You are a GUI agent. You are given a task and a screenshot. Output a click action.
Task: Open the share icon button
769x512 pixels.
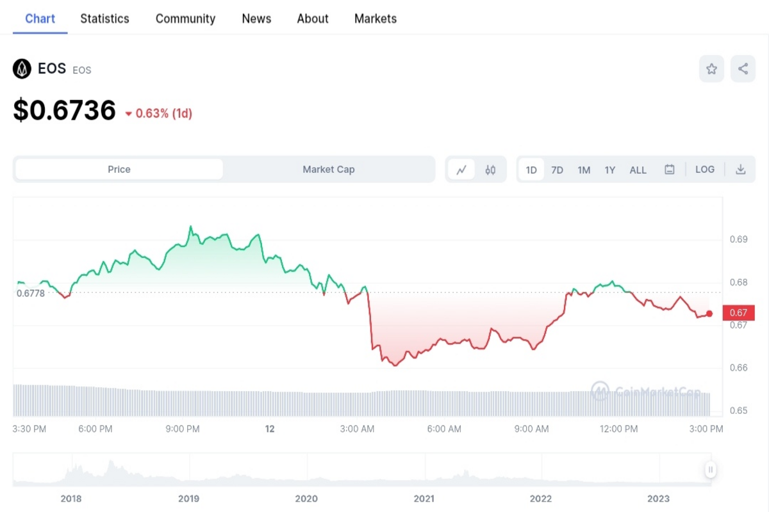point(743,69)
